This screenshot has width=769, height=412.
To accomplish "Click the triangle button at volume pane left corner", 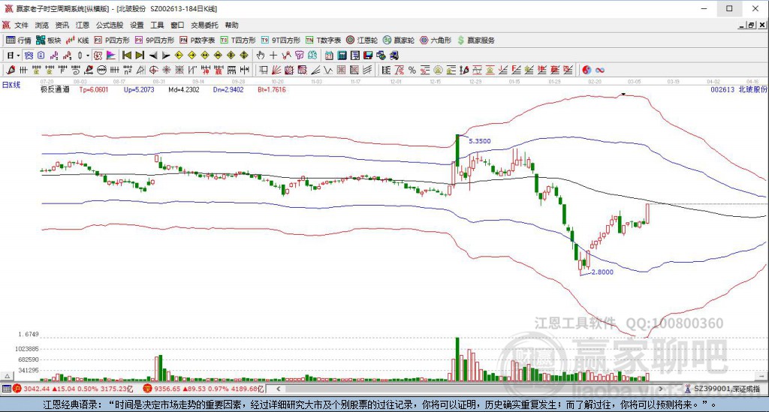I will [x=7, y=376].
